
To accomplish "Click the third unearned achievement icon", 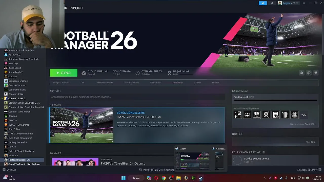I will tap(257, 115).
